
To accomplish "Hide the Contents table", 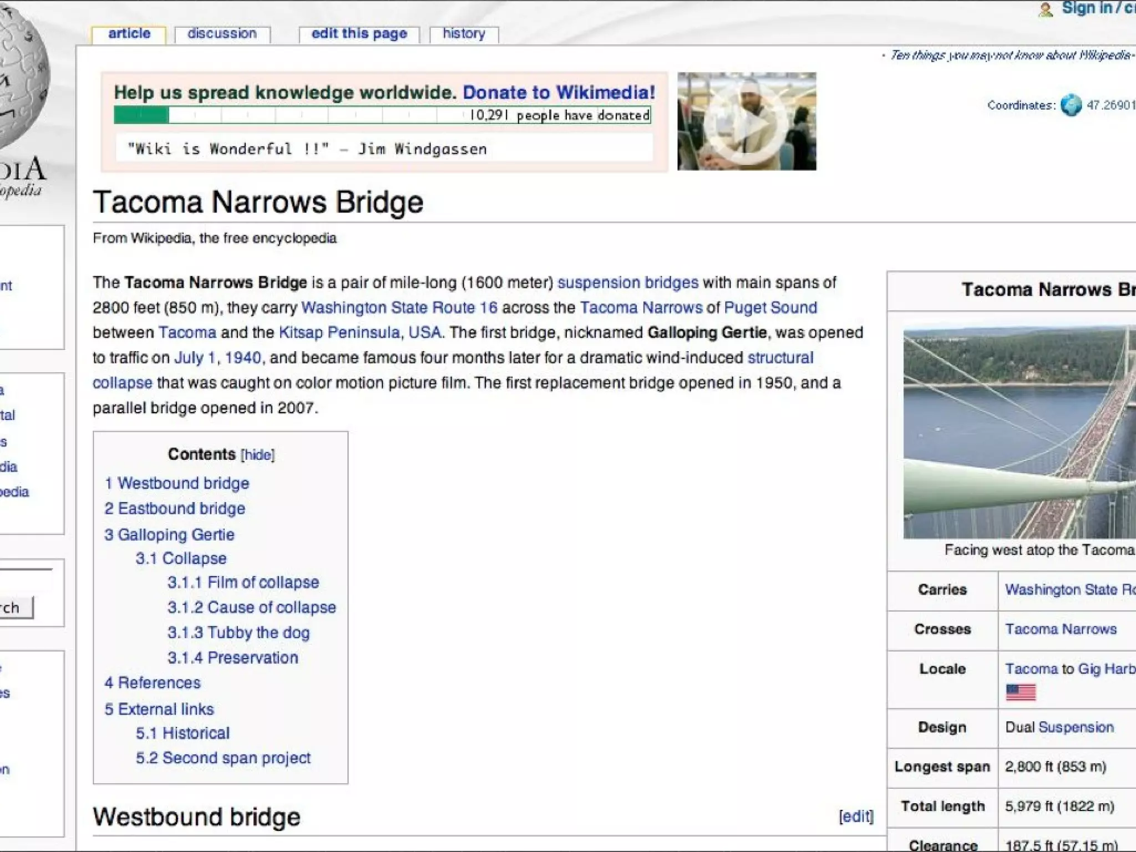I will 258,455.
